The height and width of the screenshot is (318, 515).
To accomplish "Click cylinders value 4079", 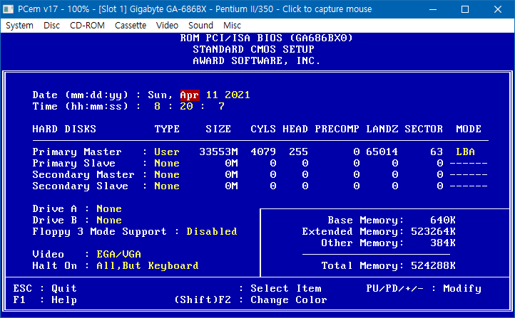I will (x=263, y=152).
